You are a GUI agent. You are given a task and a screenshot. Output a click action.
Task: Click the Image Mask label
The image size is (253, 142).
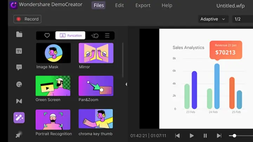point(47,67)
